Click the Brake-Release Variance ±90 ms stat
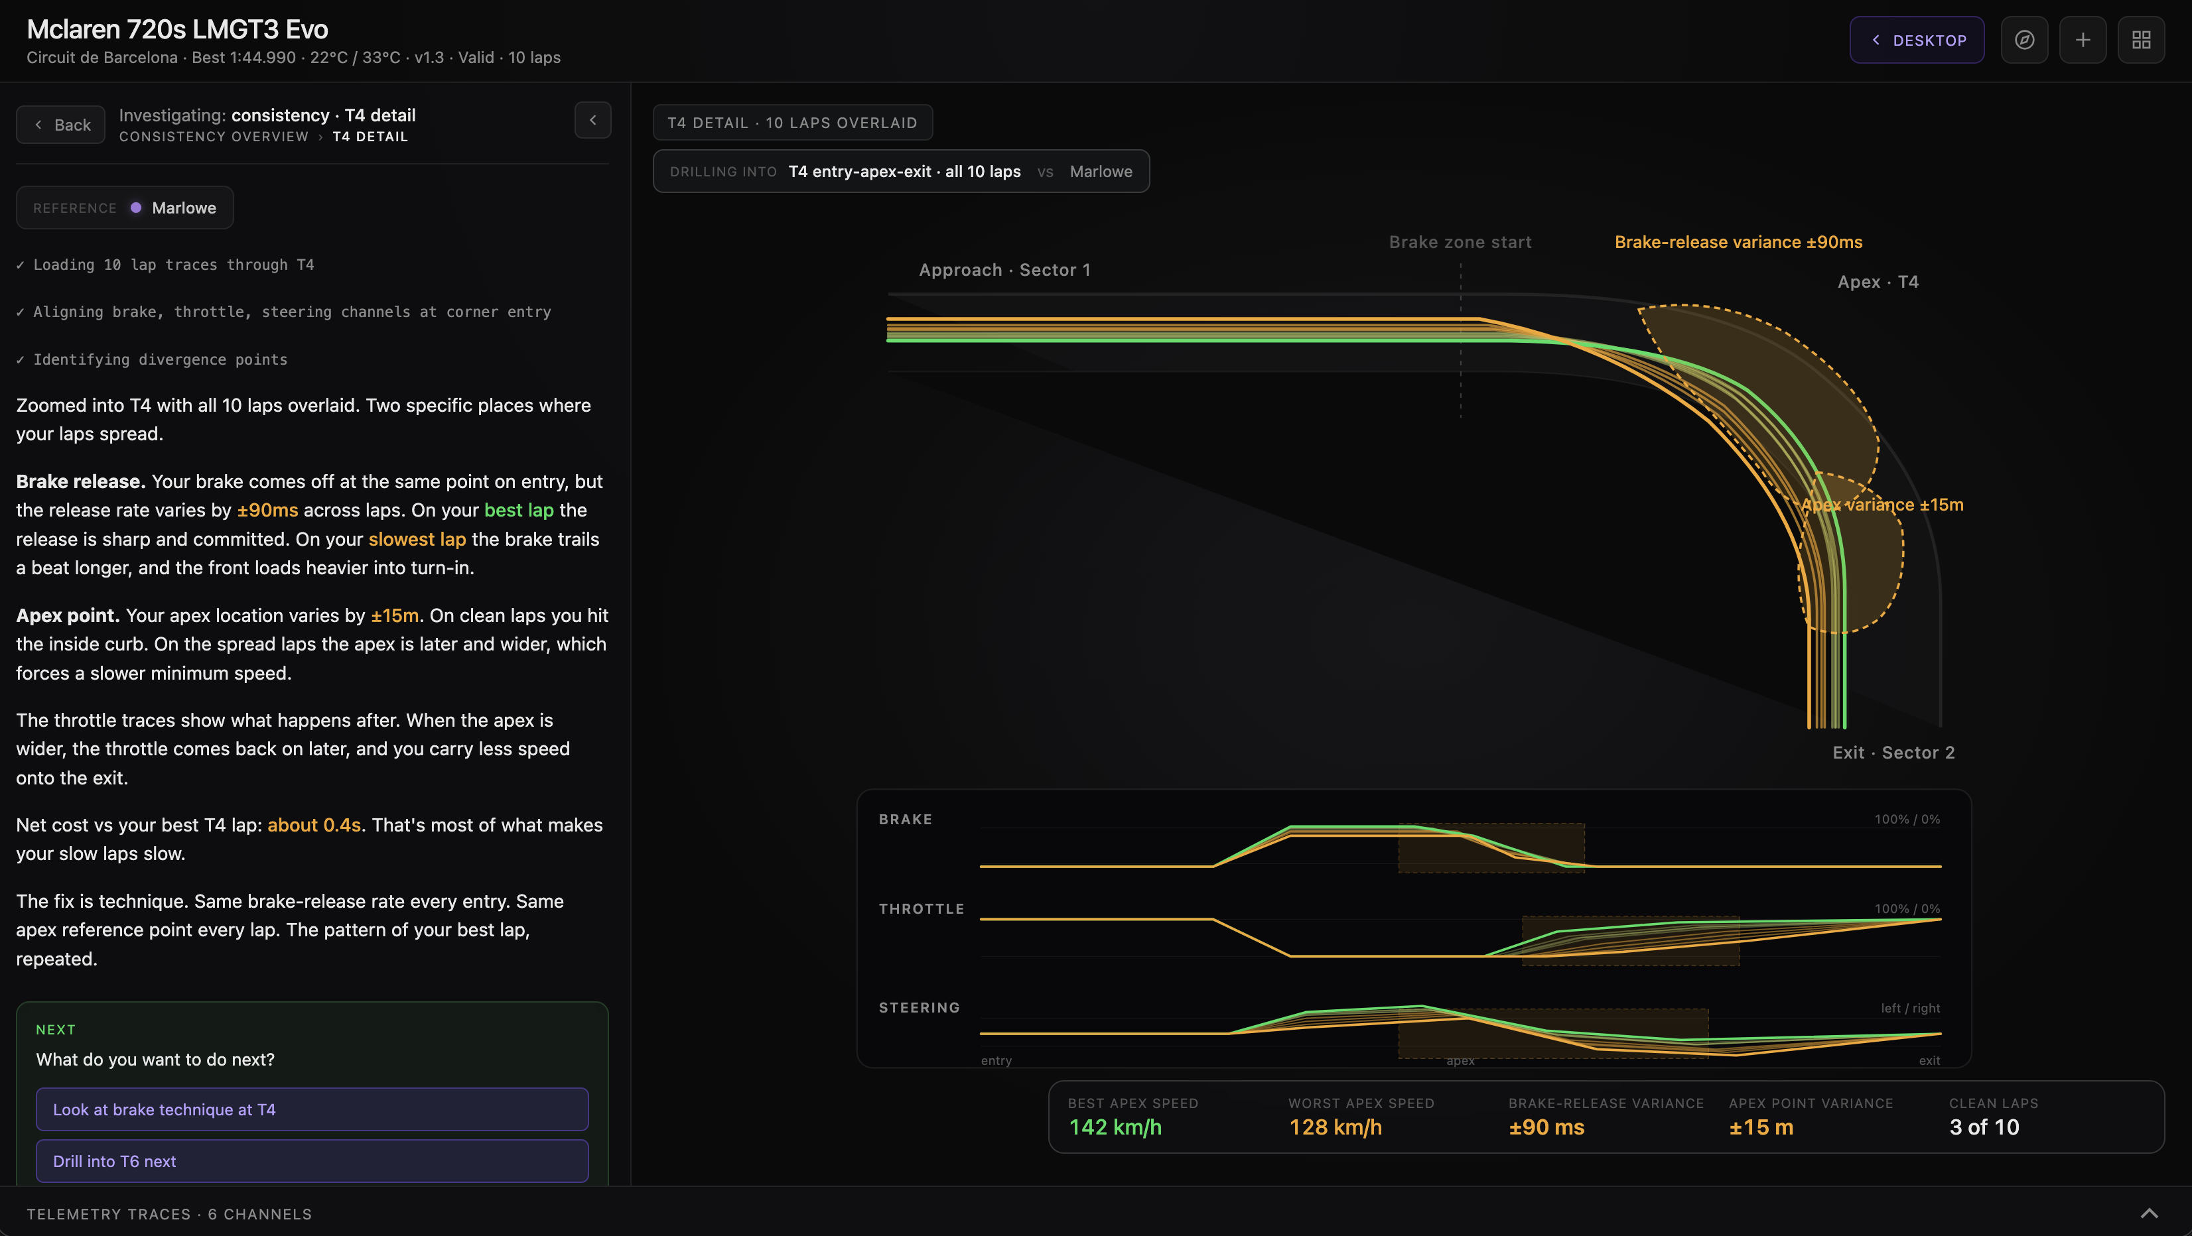Image resolution: width=2192 pixels, height=1236 pixels. coord(1606,1117)
